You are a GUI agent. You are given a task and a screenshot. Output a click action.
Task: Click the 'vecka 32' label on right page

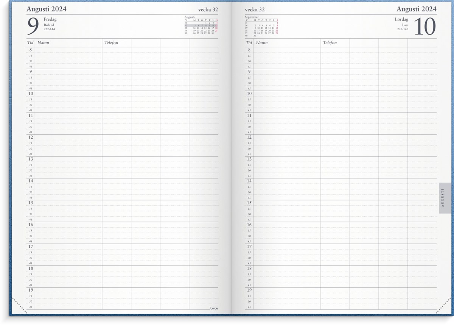point(255,9)
